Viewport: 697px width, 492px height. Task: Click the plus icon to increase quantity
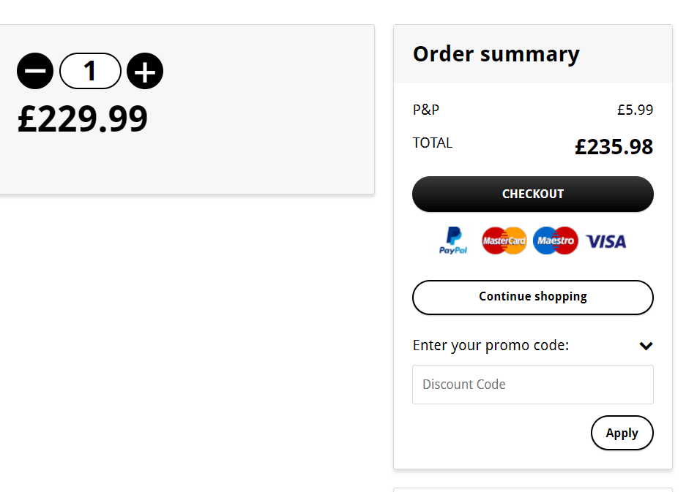pos(145,71)
